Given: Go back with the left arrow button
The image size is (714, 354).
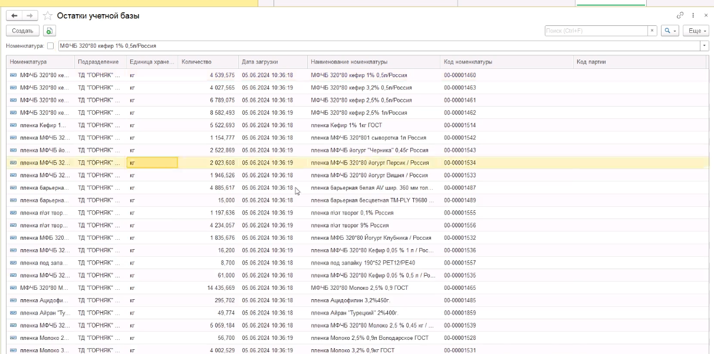Looking at the screenshot, I should [x=14, y=16].
